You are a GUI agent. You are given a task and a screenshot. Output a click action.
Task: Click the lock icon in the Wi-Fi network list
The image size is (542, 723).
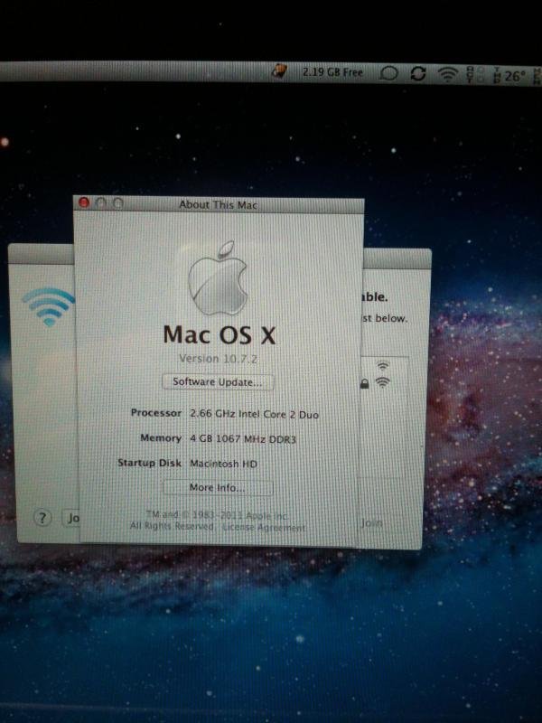(364, 383)
